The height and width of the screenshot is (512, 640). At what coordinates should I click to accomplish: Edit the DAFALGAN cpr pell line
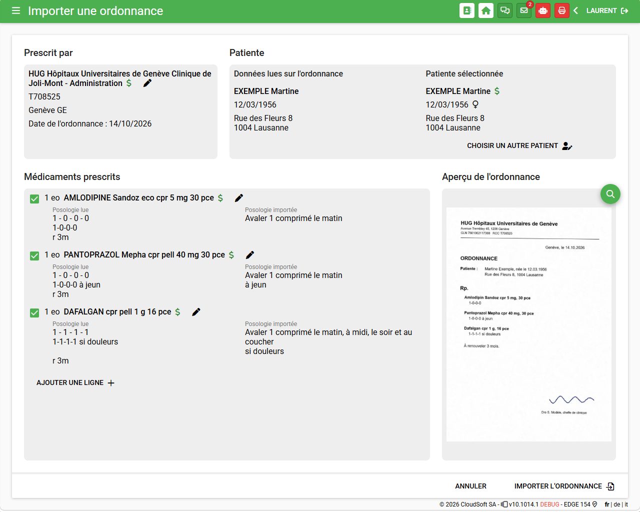[x=196, y=312]
